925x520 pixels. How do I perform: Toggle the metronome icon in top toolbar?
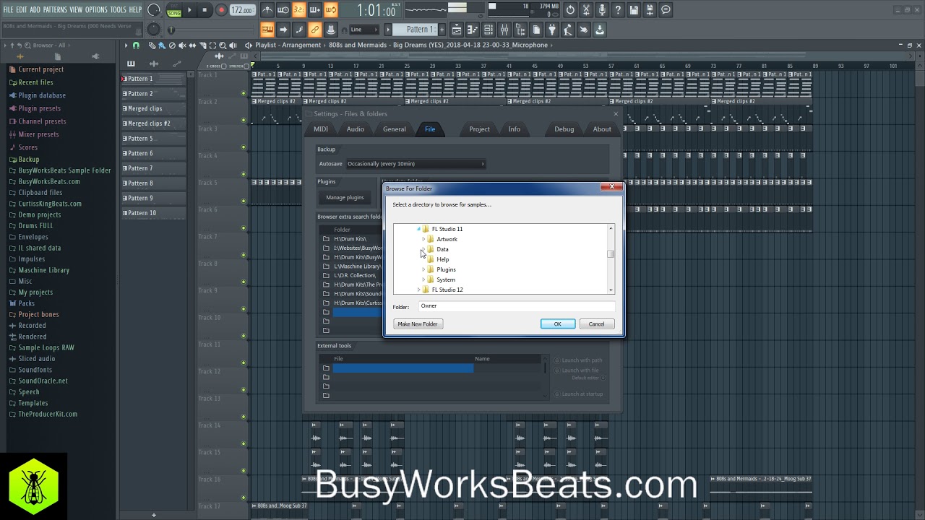(x=267, y=10)
